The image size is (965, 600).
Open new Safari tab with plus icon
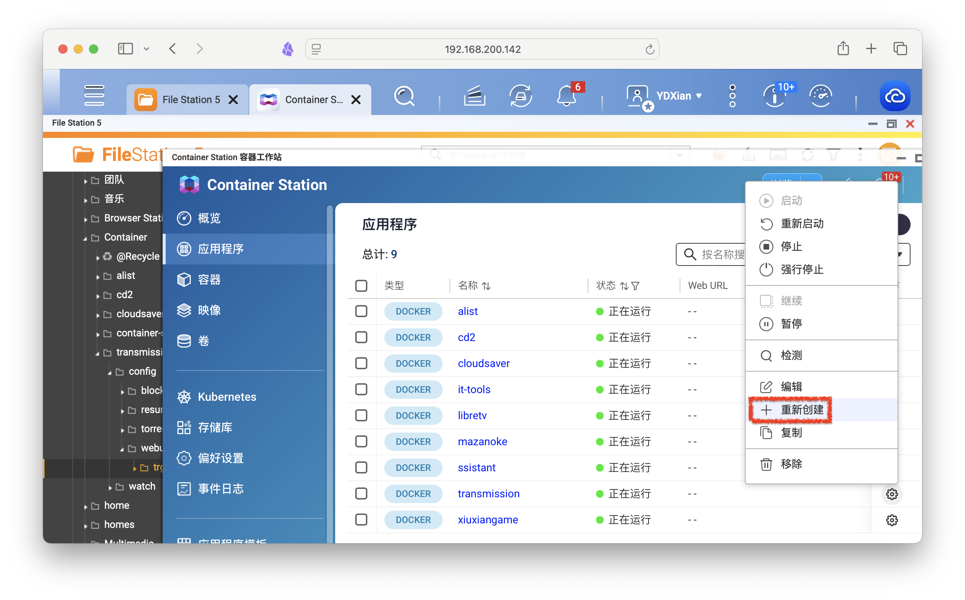(871, 49)
